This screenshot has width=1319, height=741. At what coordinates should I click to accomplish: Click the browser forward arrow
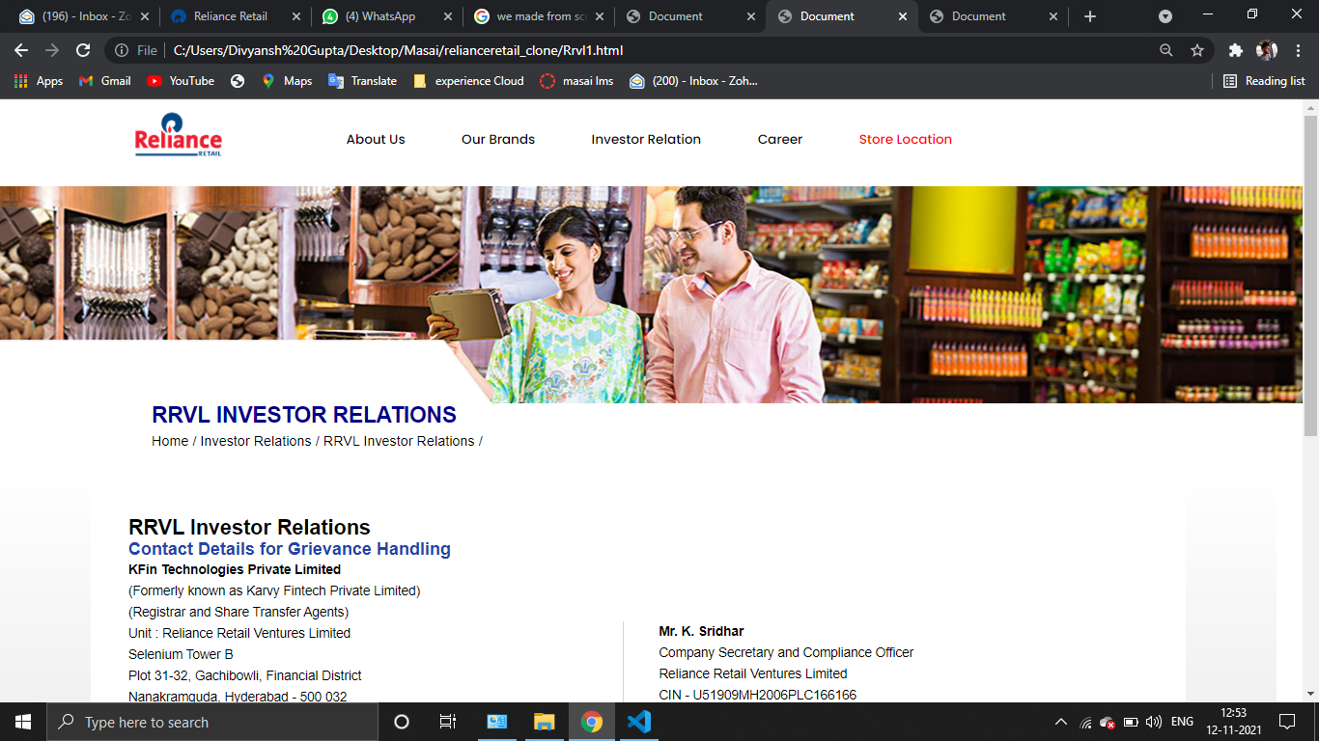pyautogui.click(x=52, y=50)
